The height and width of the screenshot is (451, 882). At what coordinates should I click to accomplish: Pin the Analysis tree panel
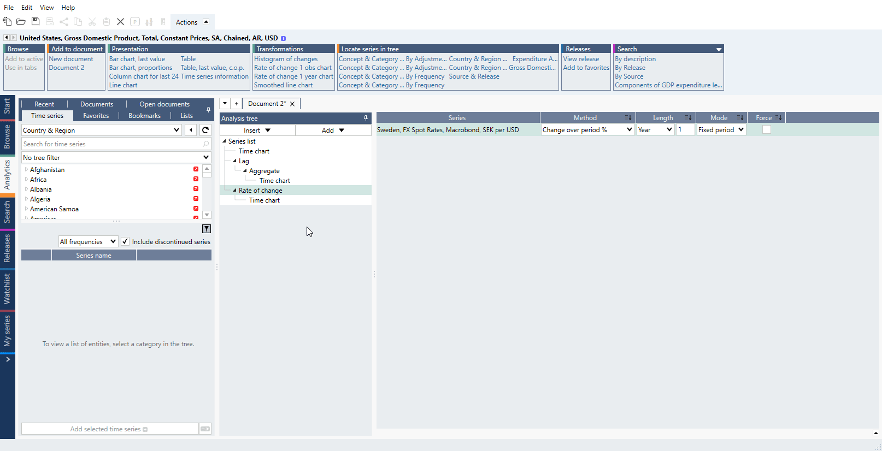pos(366,118)
